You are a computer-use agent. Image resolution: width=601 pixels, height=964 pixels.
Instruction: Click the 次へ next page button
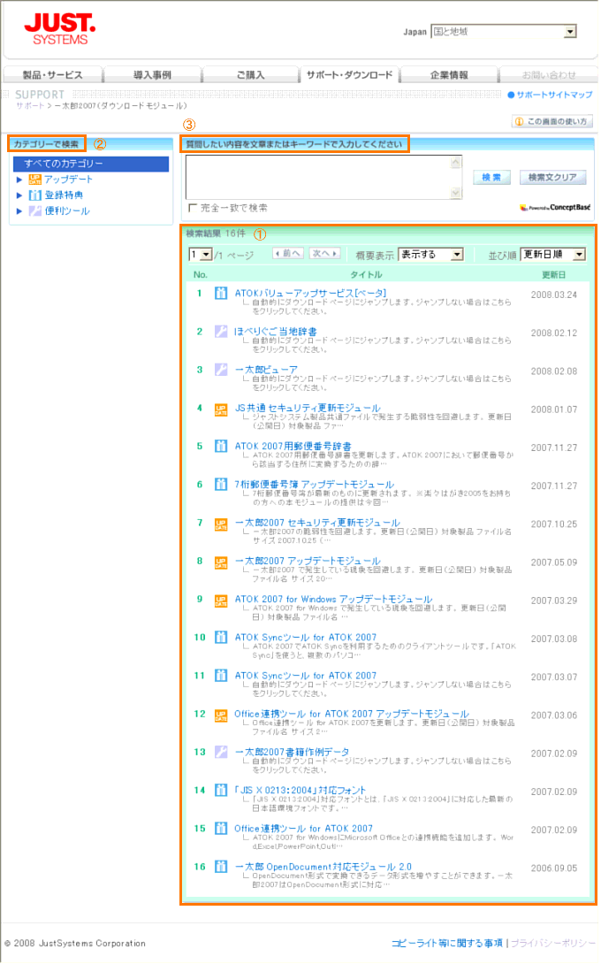tap(324, 253)
